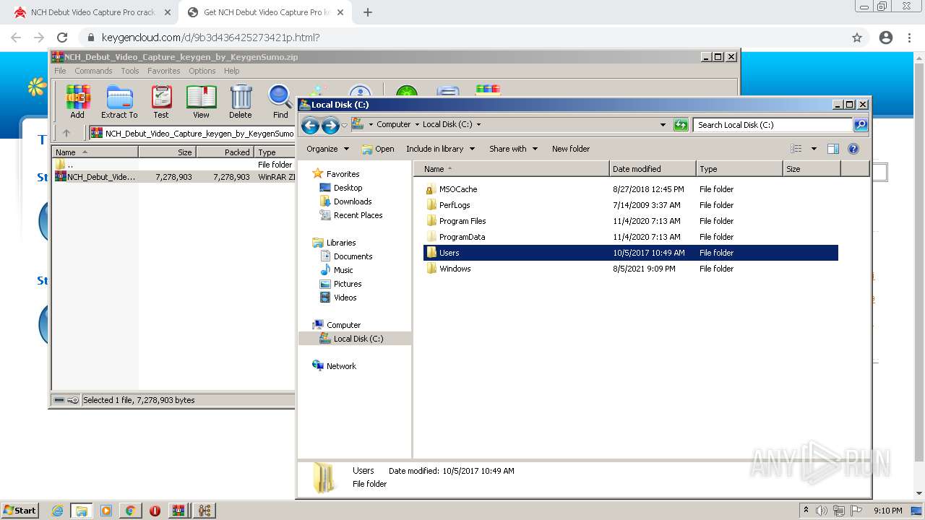Click the Change your view icon

click(x=796, y=149)
